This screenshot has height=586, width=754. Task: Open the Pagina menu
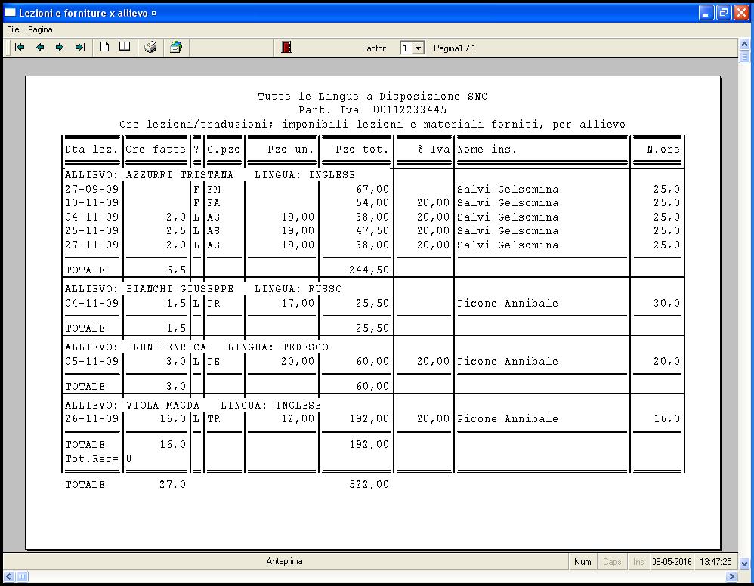click(40, 29)
